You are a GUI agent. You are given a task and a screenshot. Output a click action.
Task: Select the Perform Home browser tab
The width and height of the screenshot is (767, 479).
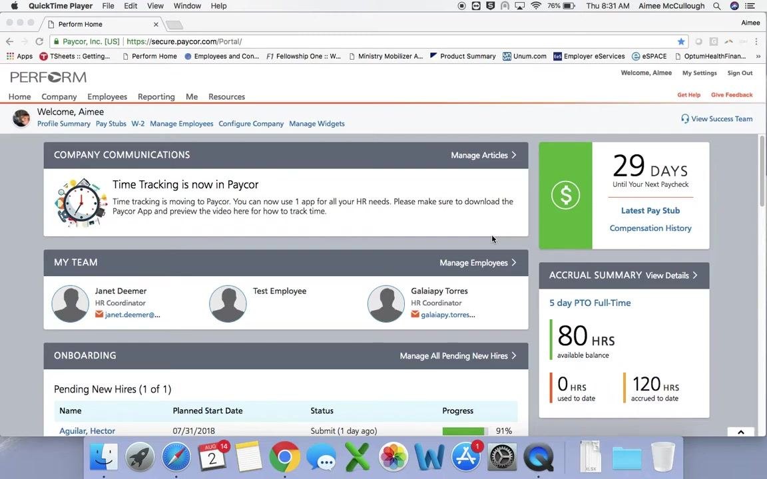[x=102, y=24]
